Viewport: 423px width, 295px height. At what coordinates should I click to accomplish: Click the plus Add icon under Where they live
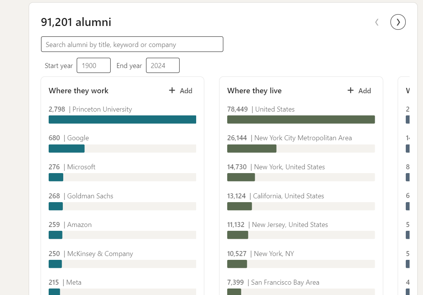pos(350,91)
